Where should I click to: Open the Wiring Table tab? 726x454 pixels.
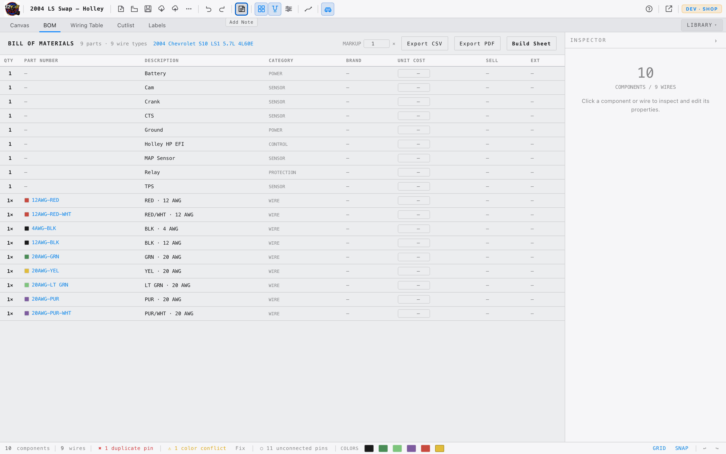[87, 25]
